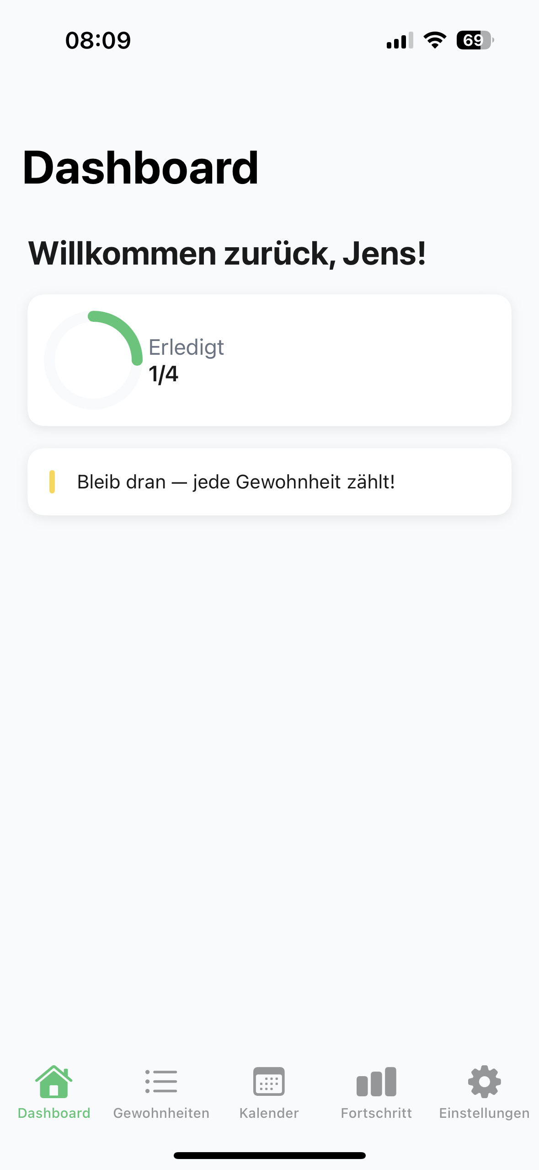Open the Einstellungen gear icon
Image resolution: width=539 pixels, height=1170 pixels.
(x=484, y=1082)
